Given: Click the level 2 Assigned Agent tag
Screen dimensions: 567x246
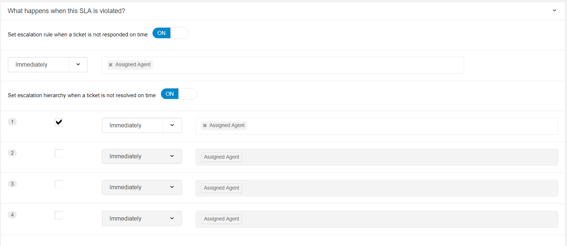Looking at the screenshot, I should 221,157.
